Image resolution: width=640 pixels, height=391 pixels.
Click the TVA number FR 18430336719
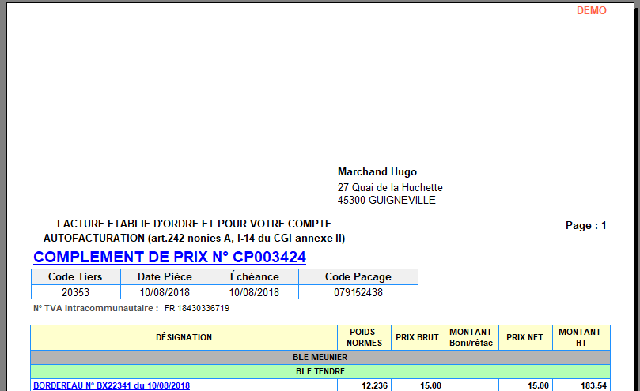click(x=196, y=308)
